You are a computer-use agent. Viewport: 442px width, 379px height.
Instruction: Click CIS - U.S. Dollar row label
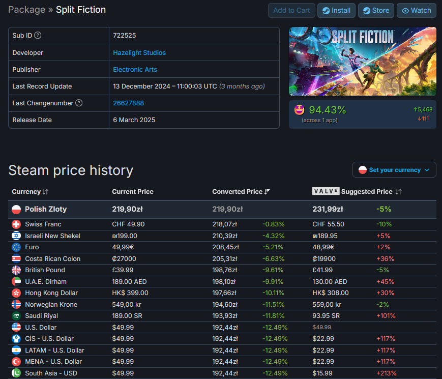click(49, 339)
